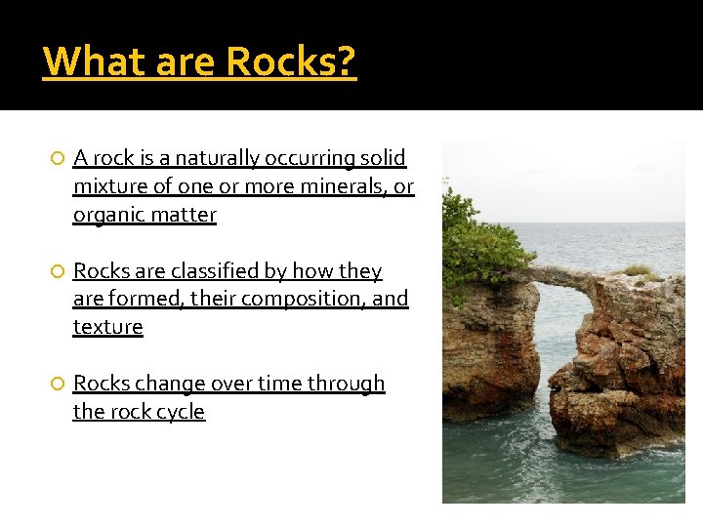703x527 pixels.
Task: Click the sea rock arch photo
Action: tap(563, 322)
